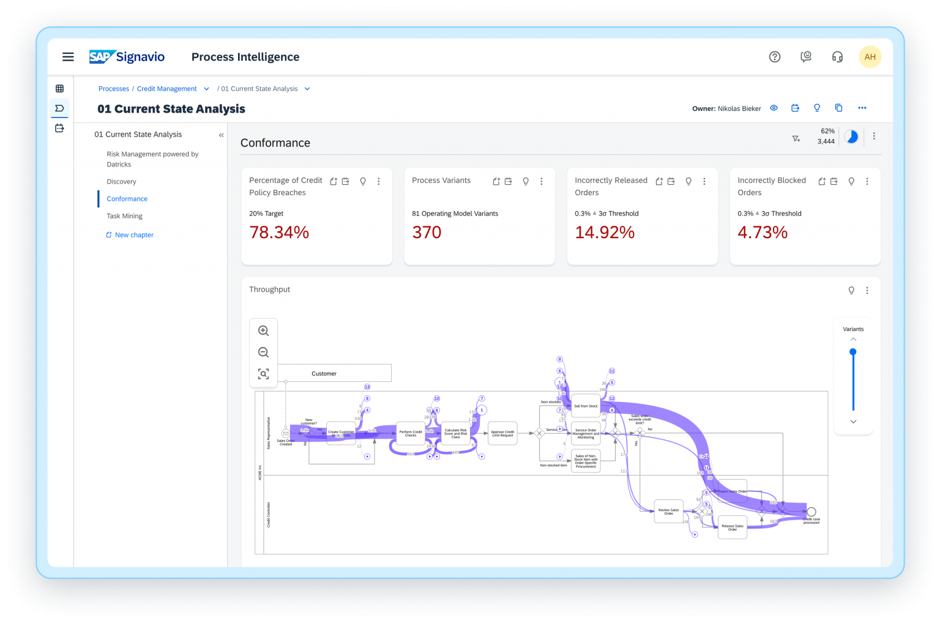Image resolution: width=940 pixels, height=623 pixels.
Task: Contact support via the headset icon
Action: pos(837,56)
